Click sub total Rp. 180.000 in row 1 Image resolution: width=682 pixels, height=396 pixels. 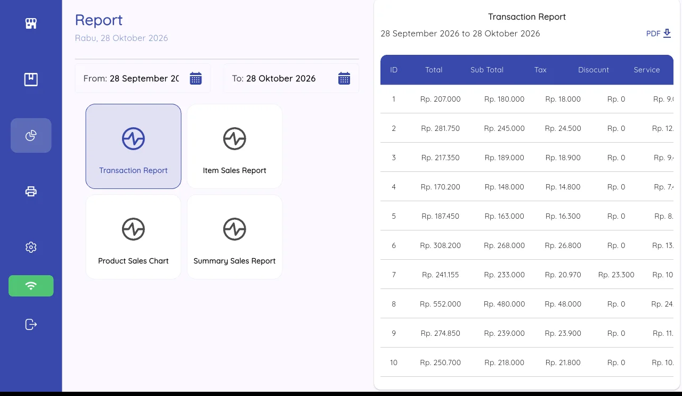pyautogui.click(x=505, y=99)
